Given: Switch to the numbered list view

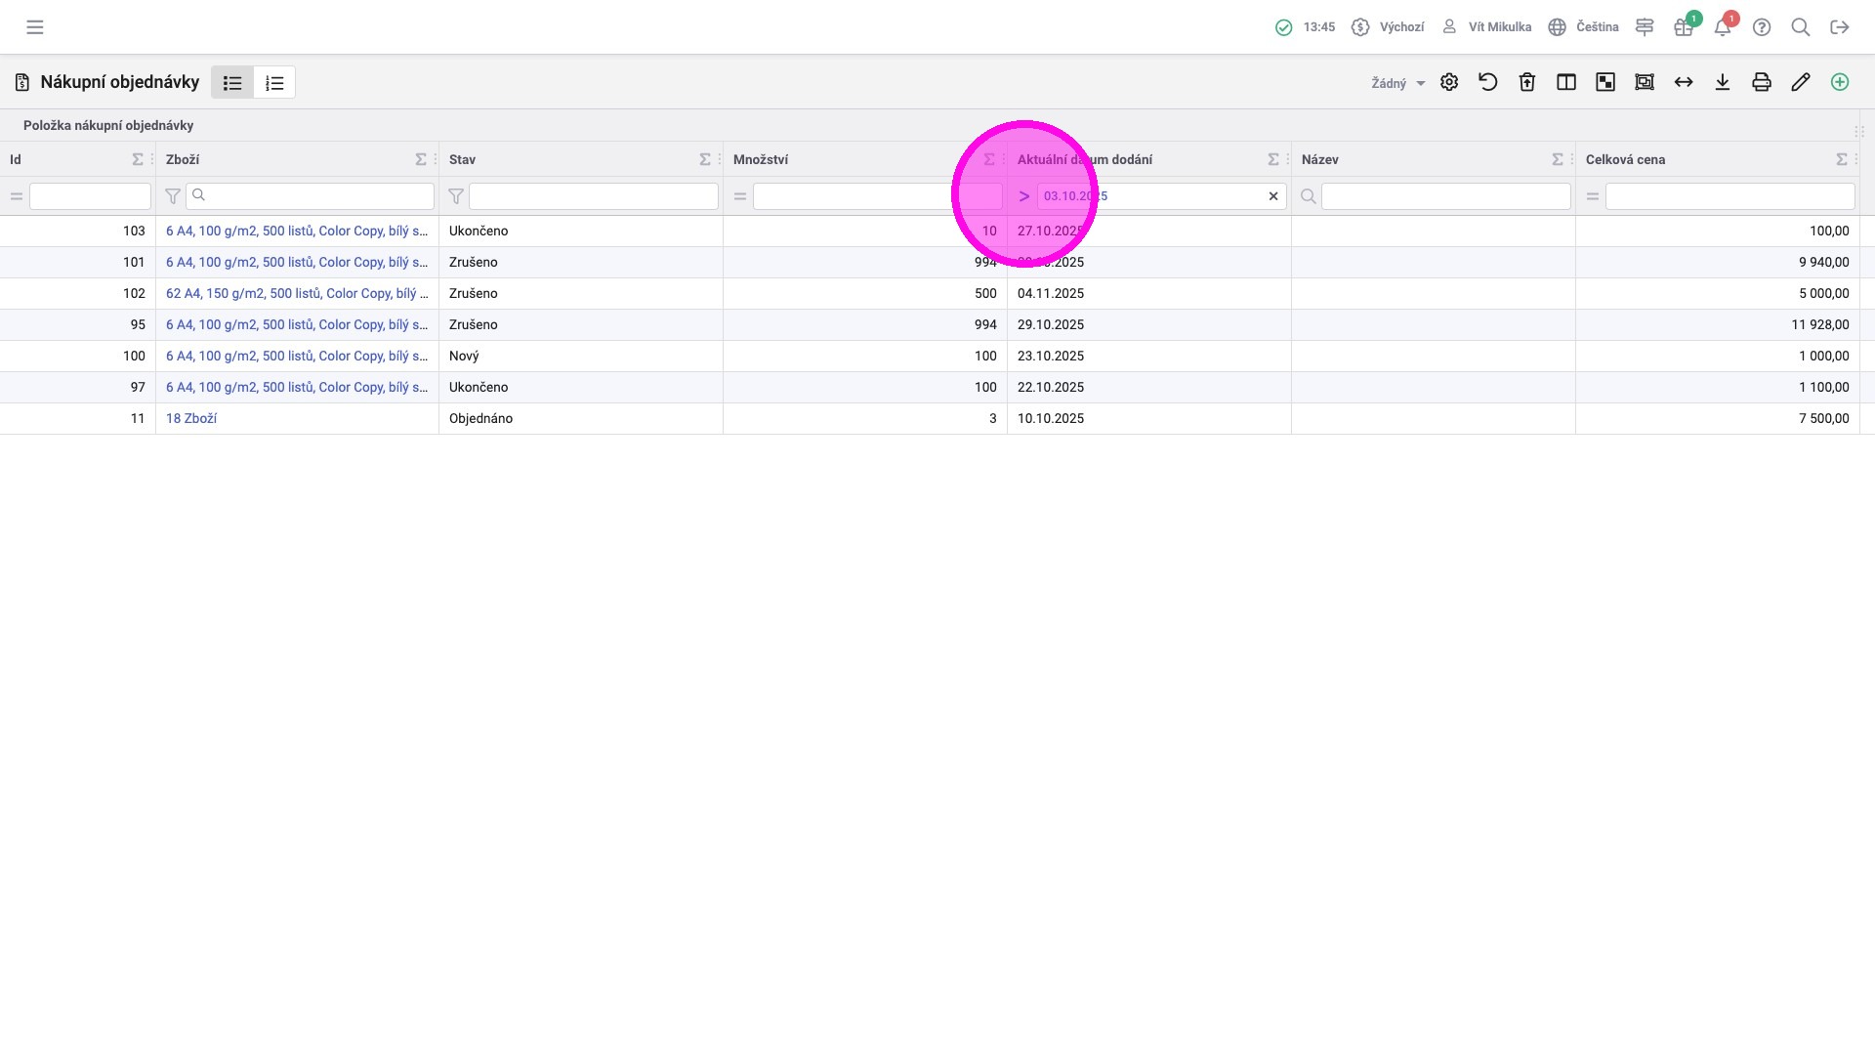Looking at the screenshot, I should coord(274,83).
